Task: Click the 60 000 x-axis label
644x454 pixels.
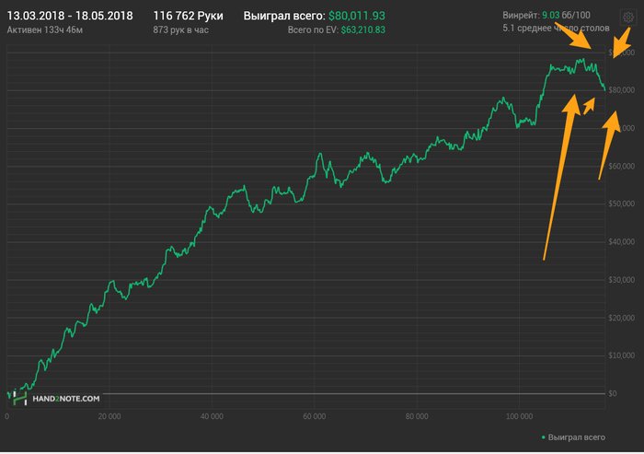Action: click(x=315, y=415)
